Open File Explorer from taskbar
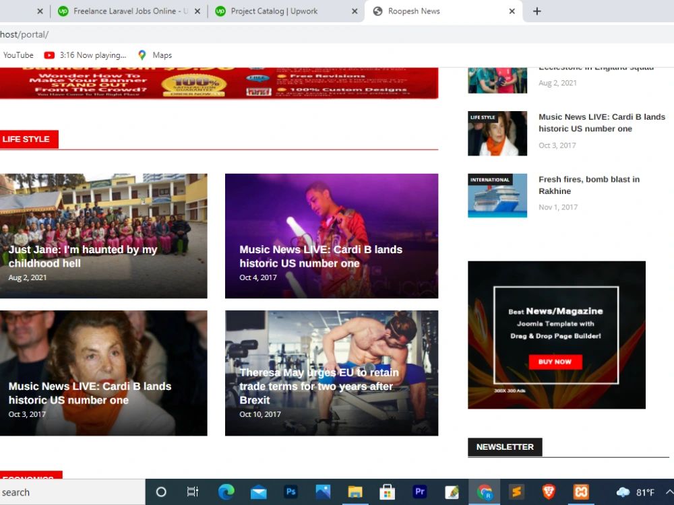Screen dimensions: 674x505 pyautogui.click(x=355, y=492)
